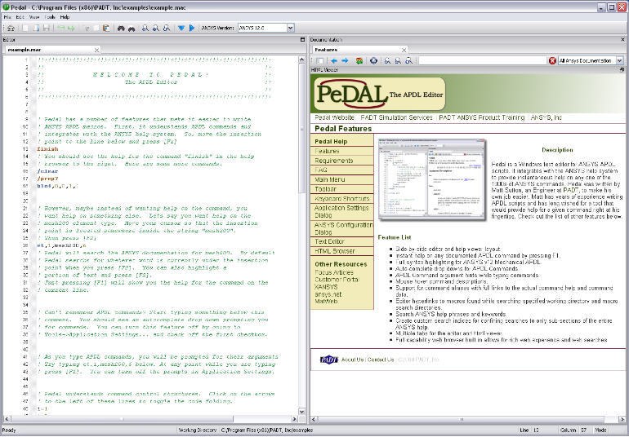Save the file using the floppy icon
629x437 pixels.
pos(47,28)
